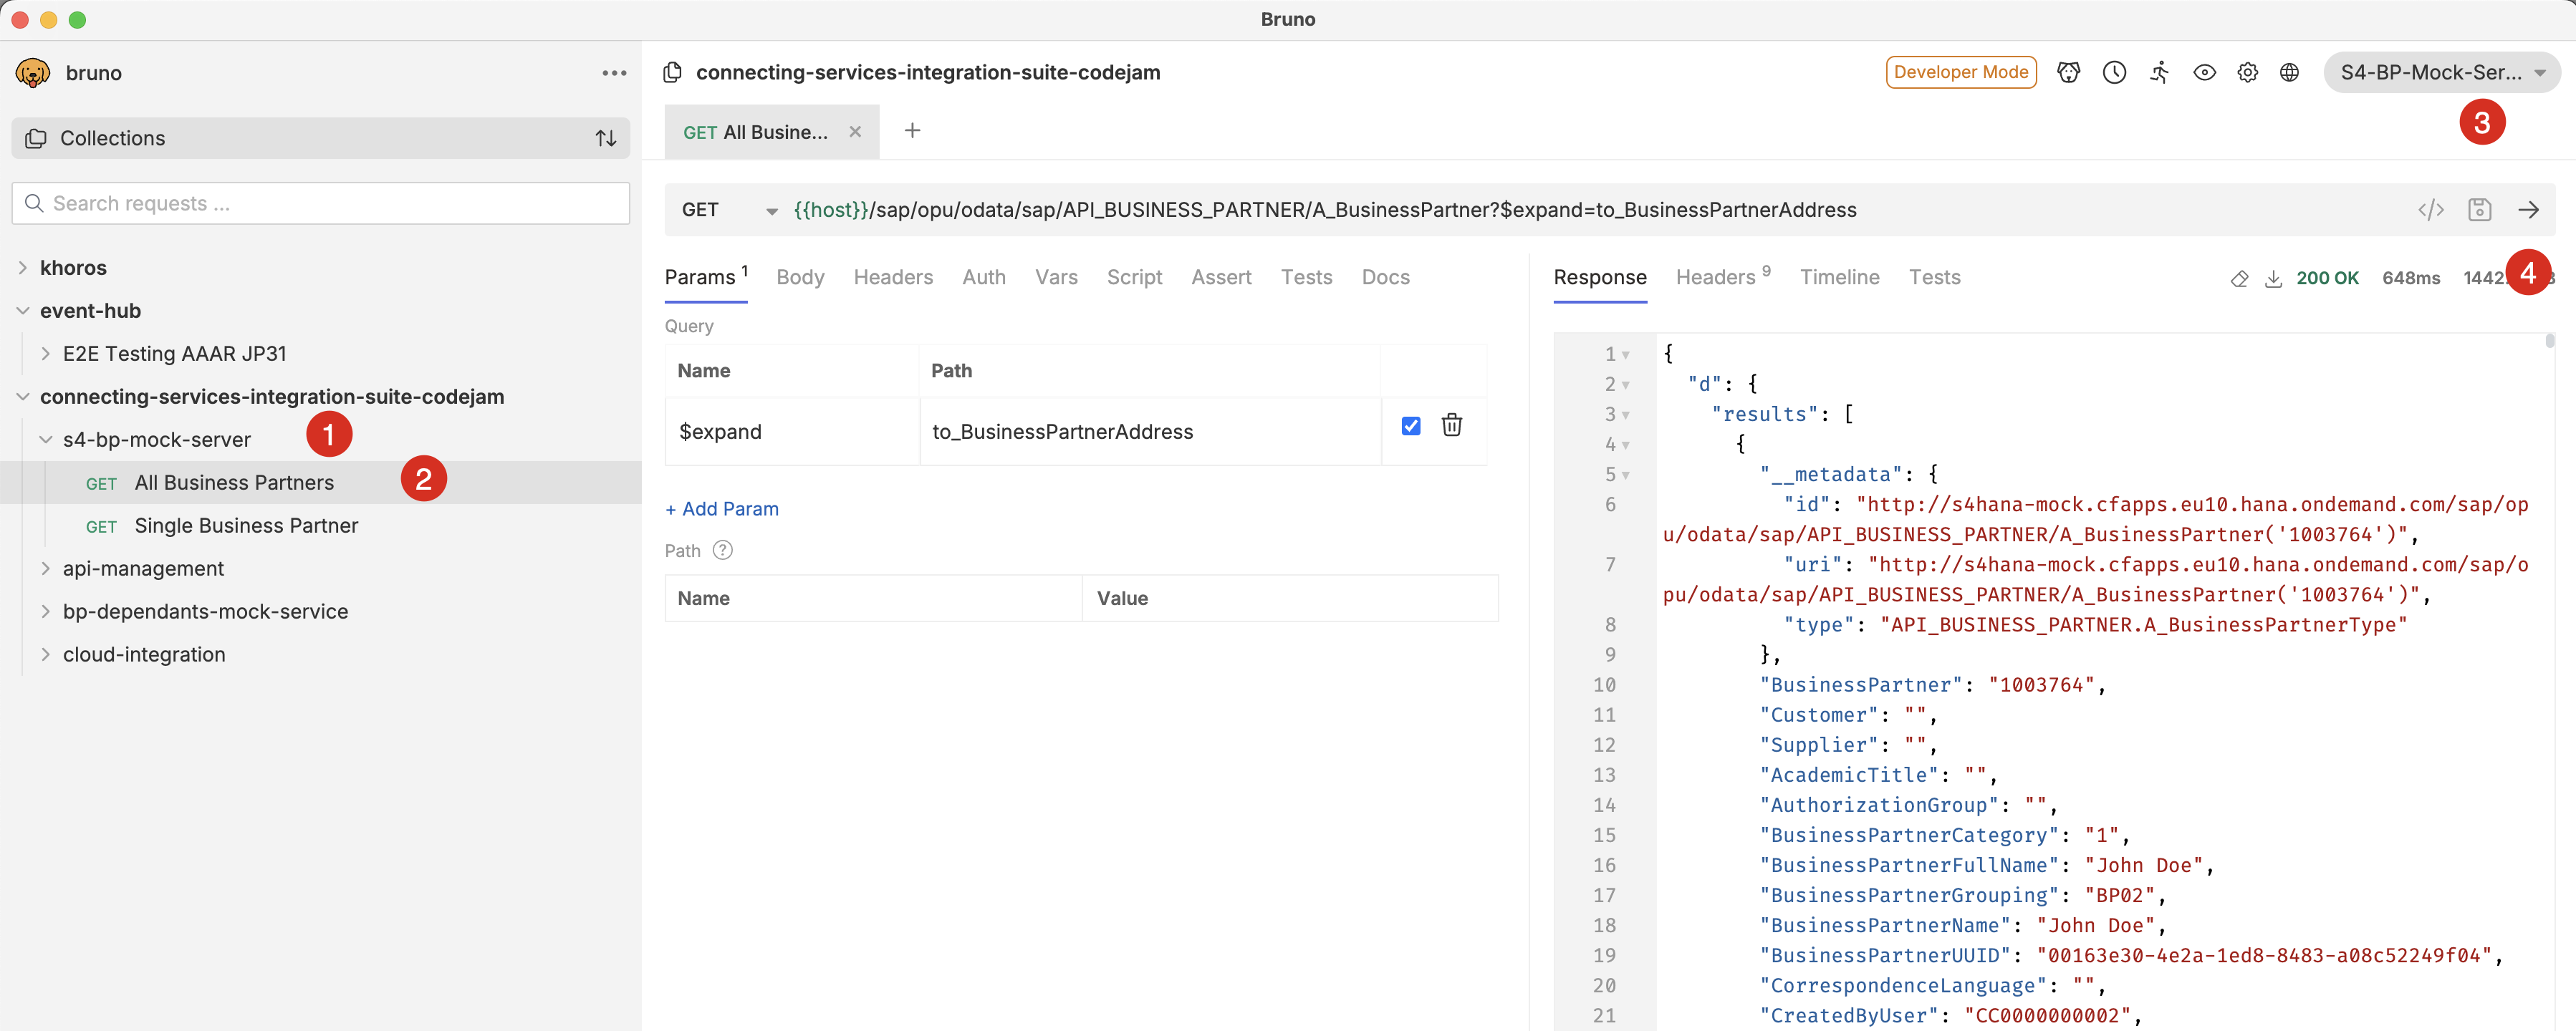Download the response with the download icon

[x=2273, y=279]
